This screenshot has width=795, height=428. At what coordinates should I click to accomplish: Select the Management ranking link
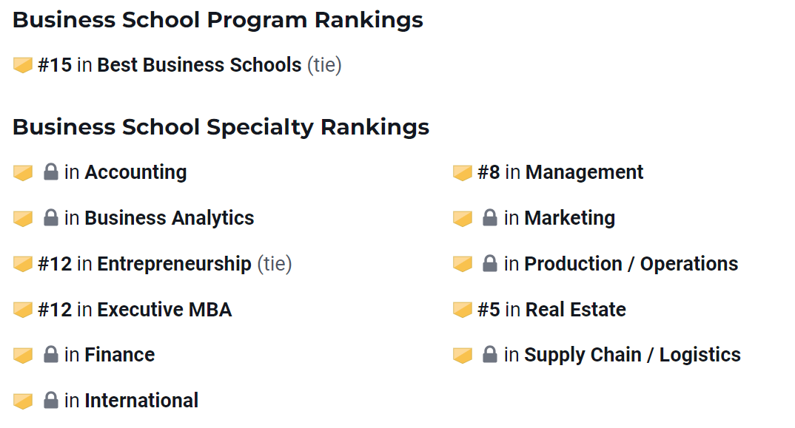[x=584, y=172]
